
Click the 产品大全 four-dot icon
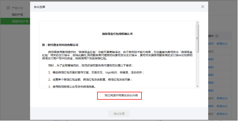(8, 8)
